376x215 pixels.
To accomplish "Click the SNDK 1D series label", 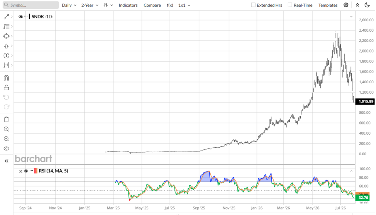I will (42, 17).
